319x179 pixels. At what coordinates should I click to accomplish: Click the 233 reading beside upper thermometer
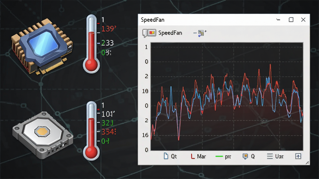[107, 43]
